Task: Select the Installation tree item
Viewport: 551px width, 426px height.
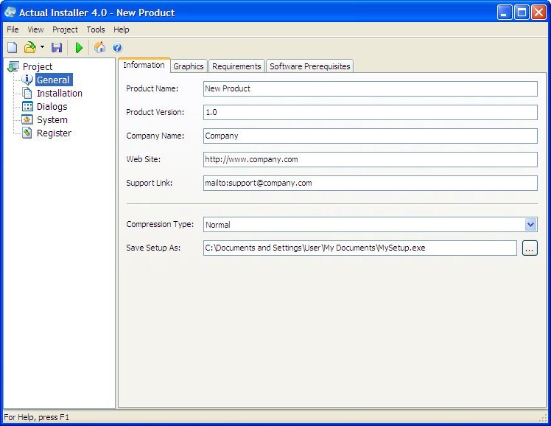Action: click(x=60, y=93)
